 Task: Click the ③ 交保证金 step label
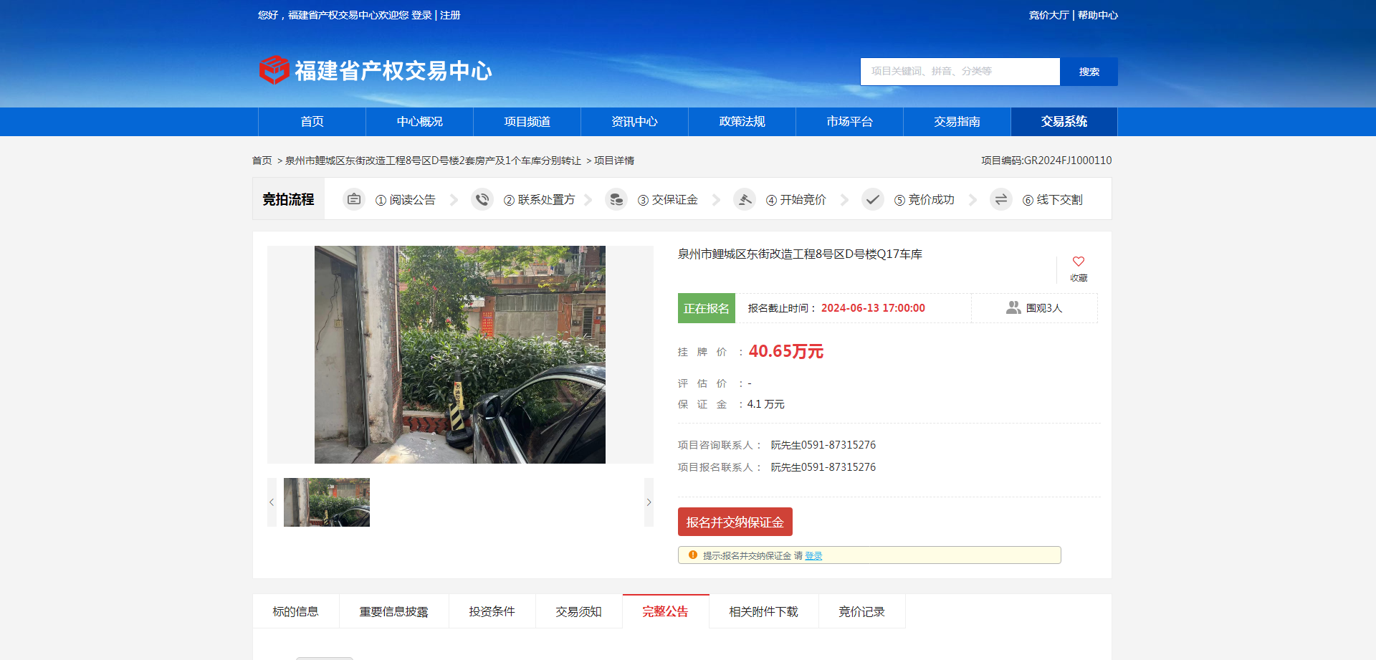pos(668,200)
